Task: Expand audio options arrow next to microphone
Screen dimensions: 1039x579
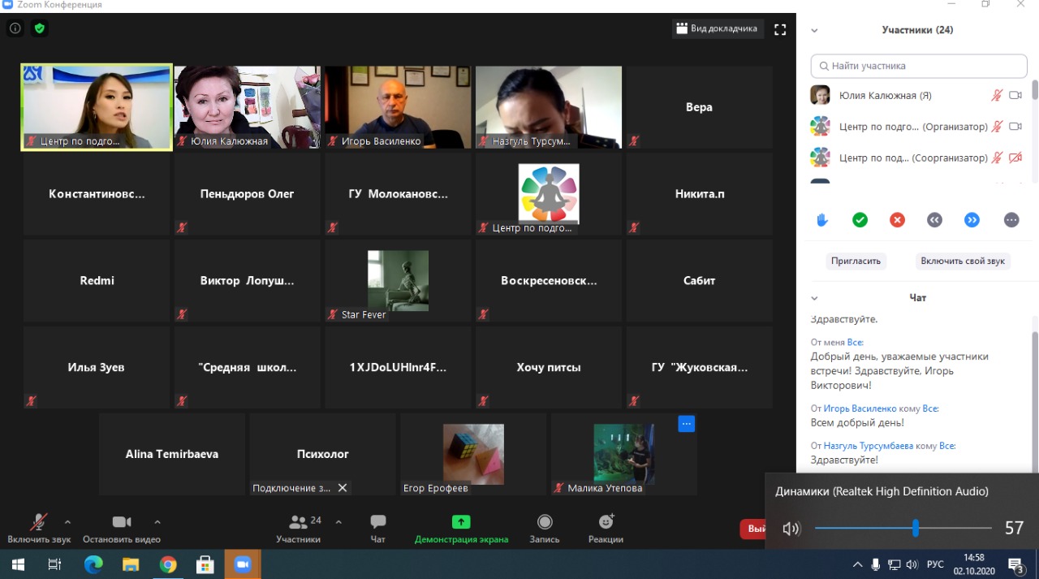Action: pyautogui.click(x=67, y=522)
